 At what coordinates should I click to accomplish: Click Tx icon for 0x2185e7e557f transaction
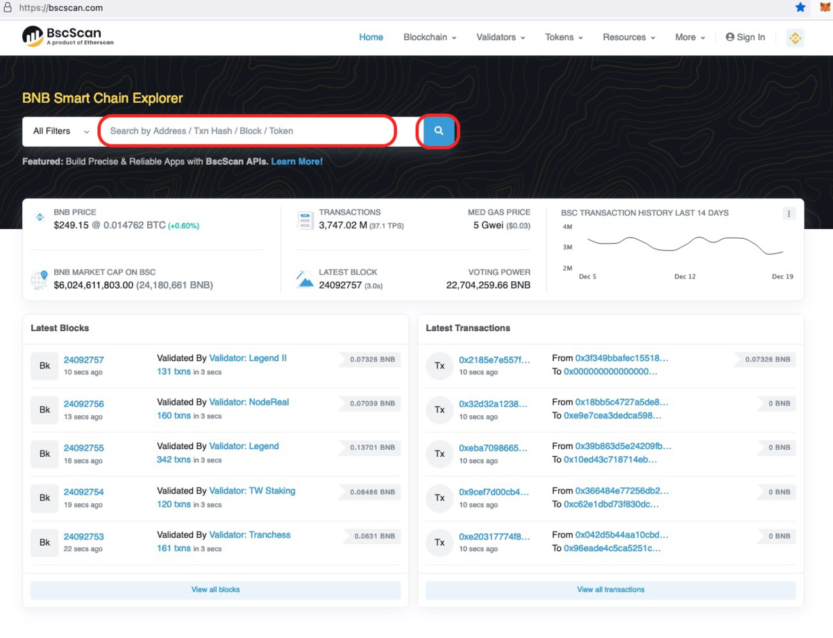(439, 366)
